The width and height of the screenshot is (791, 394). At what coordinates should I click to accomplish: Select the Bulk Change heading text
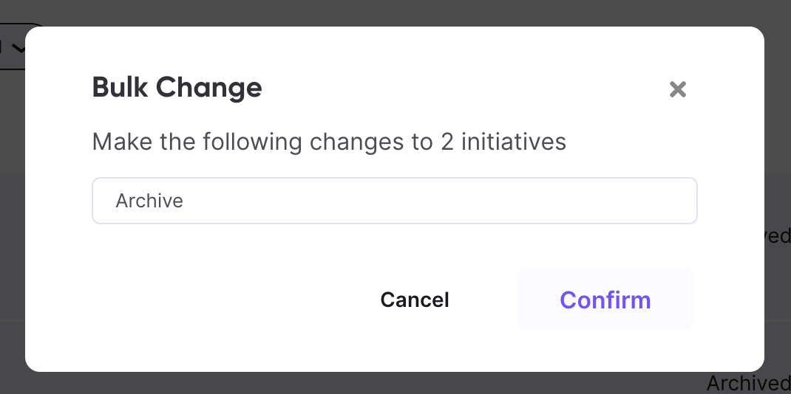[177, 88]
